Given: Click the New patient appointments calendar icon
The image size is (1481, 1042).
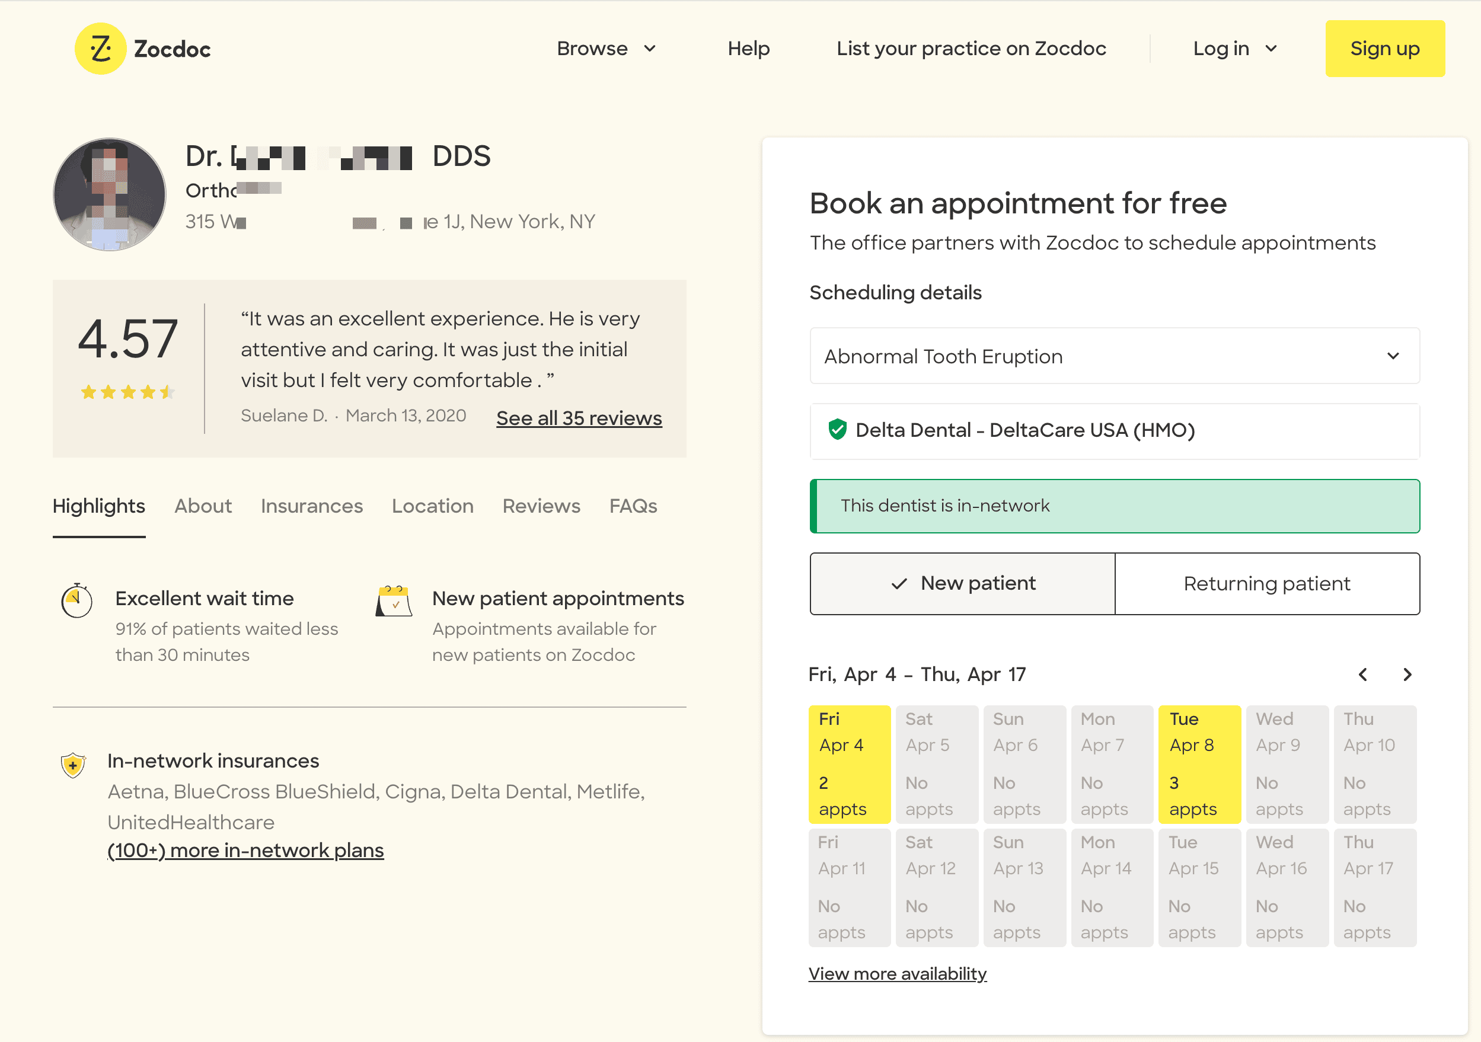Looking at the screenshot, I should (394, 600).
